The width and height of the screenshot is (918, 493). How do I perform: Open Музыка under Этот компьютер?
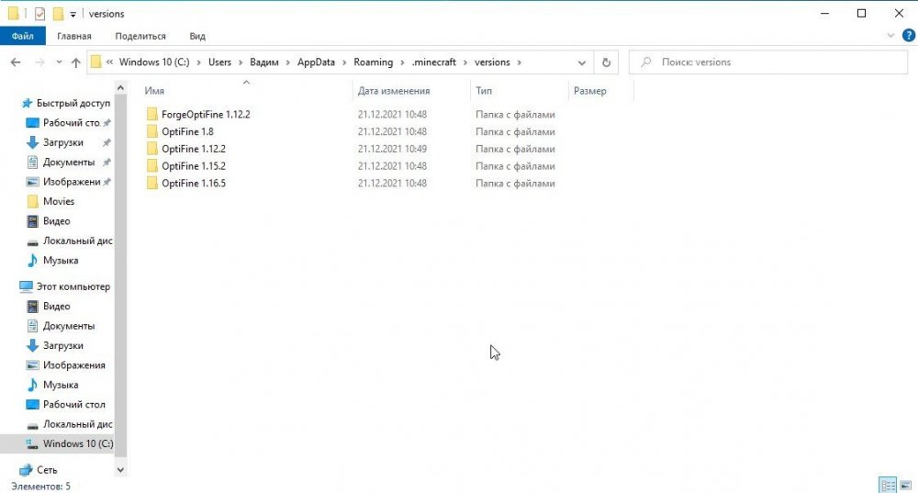tap(61, 386)
